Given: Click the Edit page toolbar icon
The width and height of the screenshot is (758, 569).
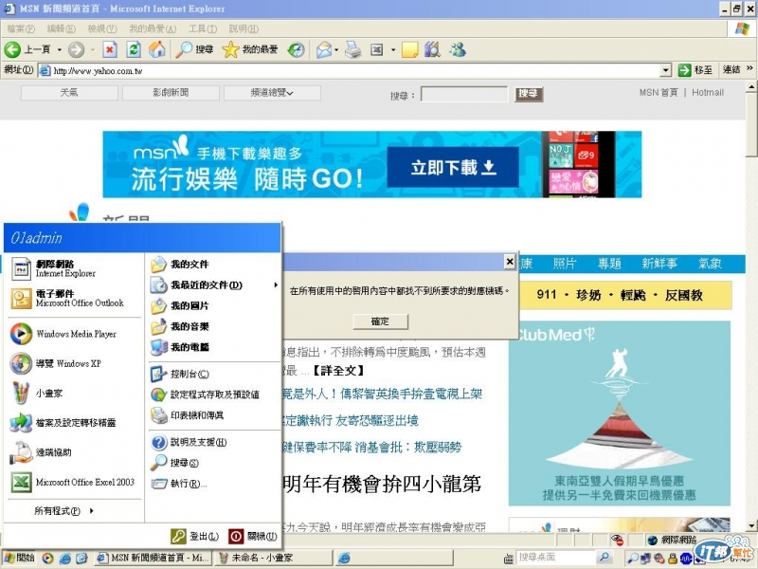Looking at the screenshot, I should pos(376,49).
